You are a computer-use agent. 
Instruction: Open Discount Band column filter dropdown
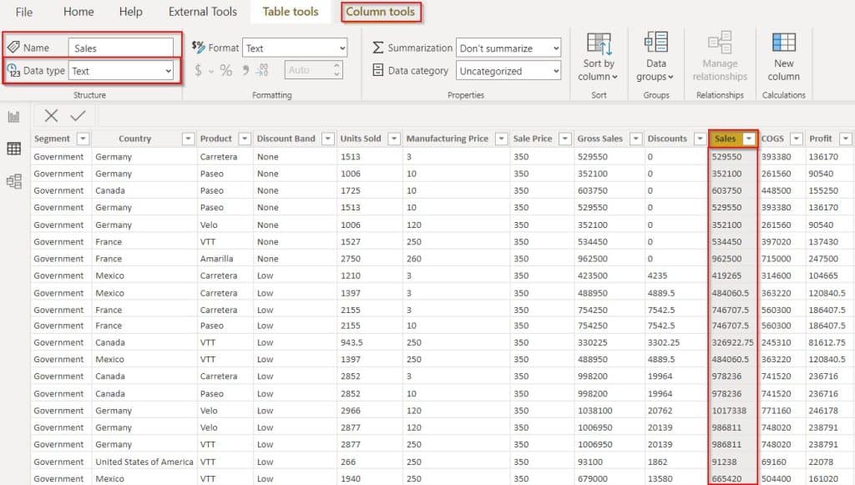click(327, 139)
